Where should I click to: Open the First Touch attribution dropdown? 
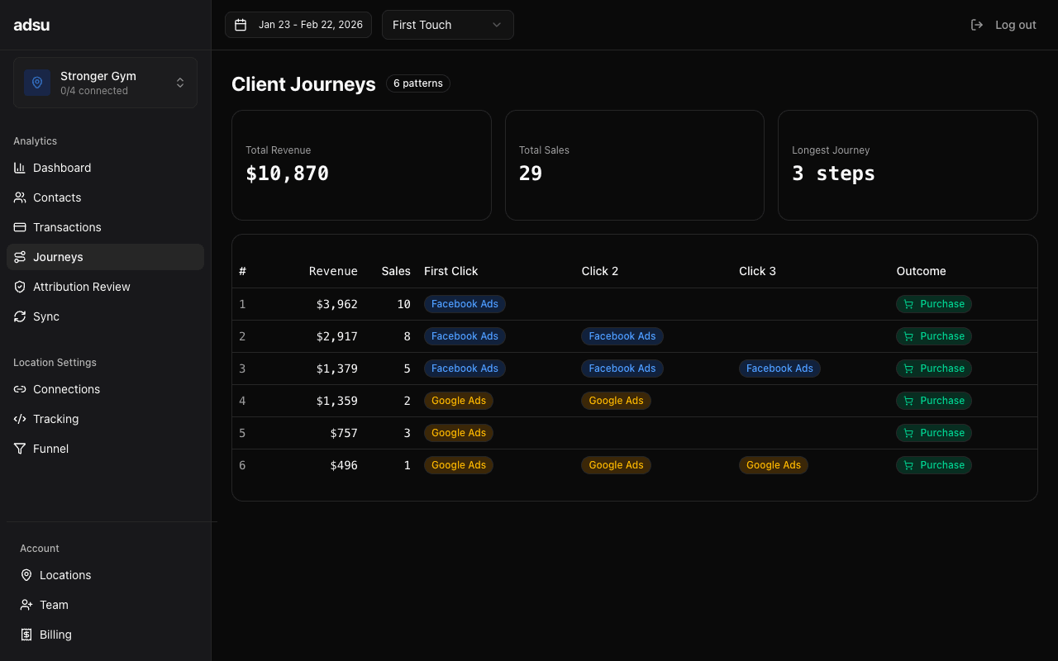(x=447, y=25)
